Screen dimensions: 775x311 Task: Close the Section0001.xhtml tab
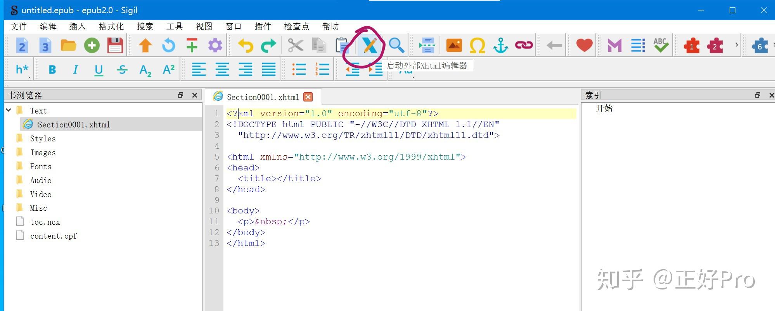308,97
